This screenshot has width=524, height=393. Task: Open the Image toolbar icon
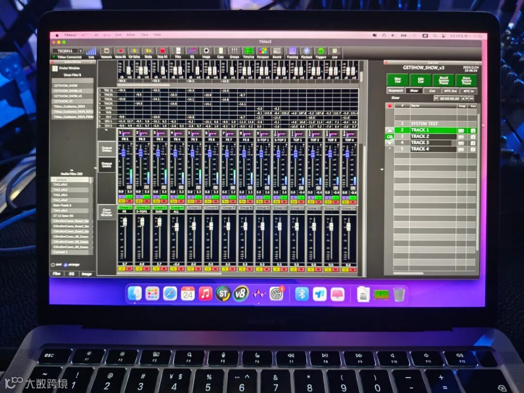(x=206, y=51)
